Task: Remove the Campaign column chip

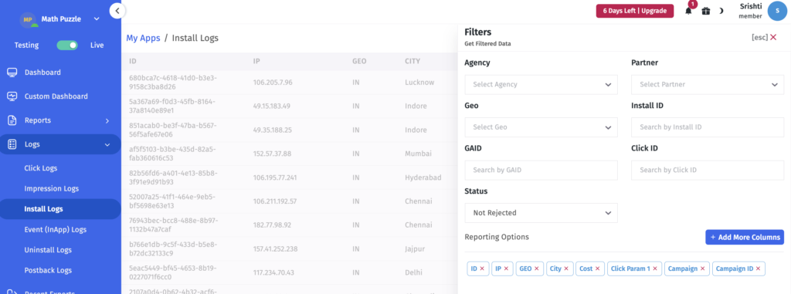Action: (x=702, y=269)
